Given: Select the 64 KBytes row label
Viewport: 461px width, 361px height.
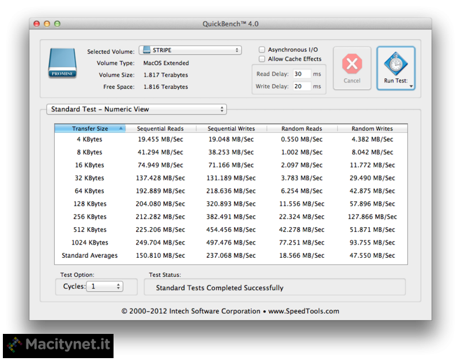Looking at the screenshot, I should click(90, 191).
